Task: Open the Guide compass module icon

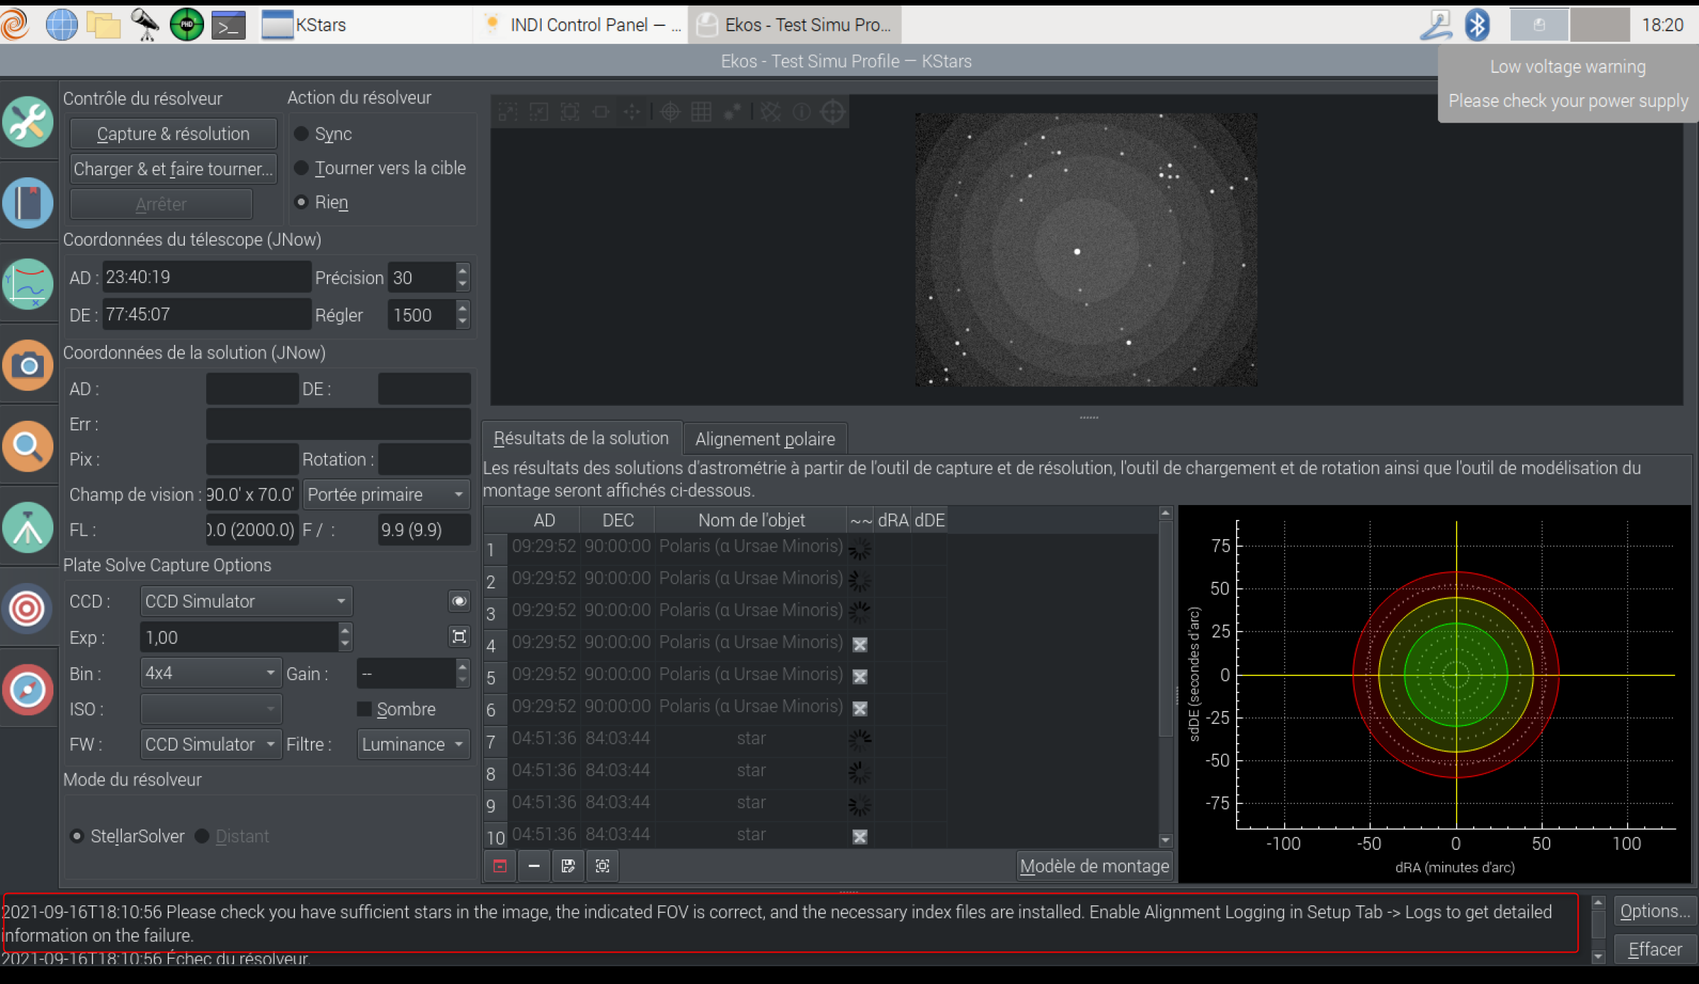Action: pyautogui.click(x=27, y=689)
